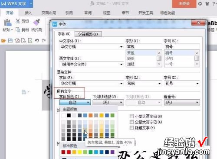Image resolution: width=217 pixels, height=159 pixels.
Task: Open the 视图 ribbon tab
Action: (x=107, y=13)
